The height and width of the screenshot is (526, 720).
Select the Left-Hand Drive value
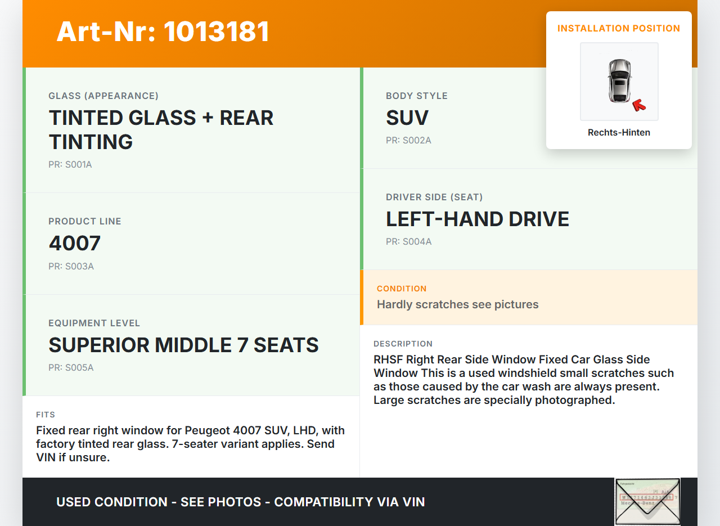pyautogui.click(x=478, y=219)
